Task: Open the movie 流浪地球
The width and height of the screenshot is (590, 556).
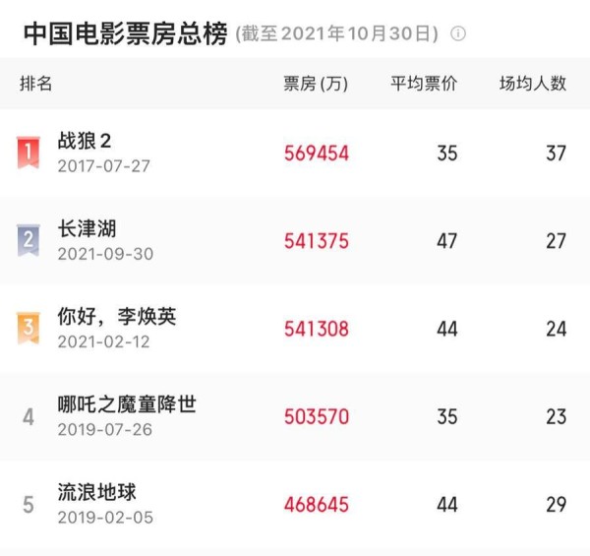Action: point(96,492)
